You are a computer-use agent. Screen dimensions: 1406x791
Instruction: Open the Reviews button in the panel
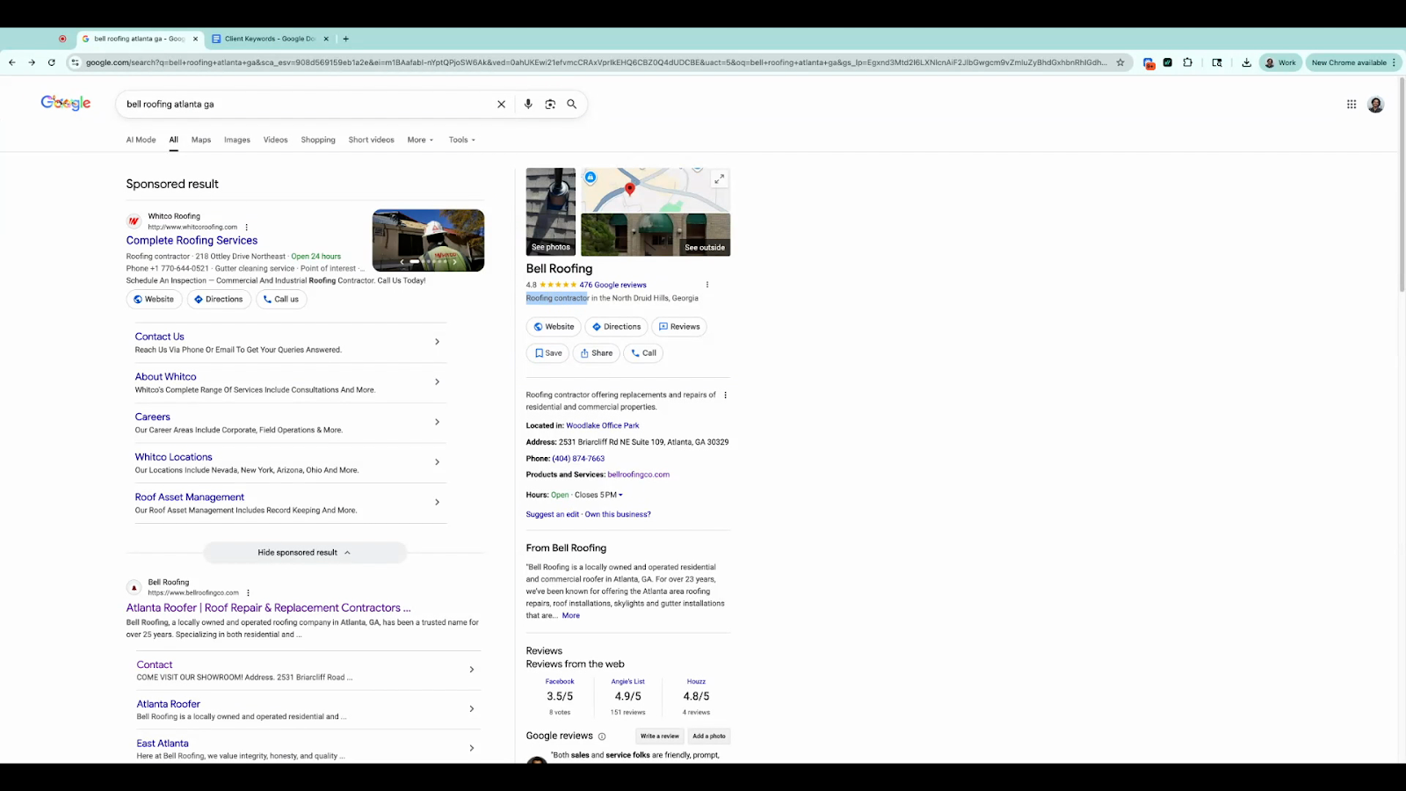pos(679,327)
